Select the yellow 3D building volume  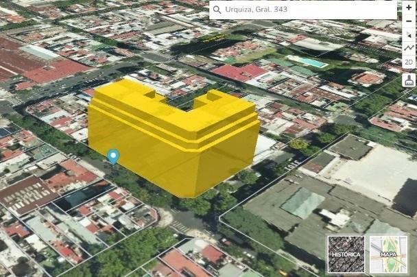click(x=174, y=138)
